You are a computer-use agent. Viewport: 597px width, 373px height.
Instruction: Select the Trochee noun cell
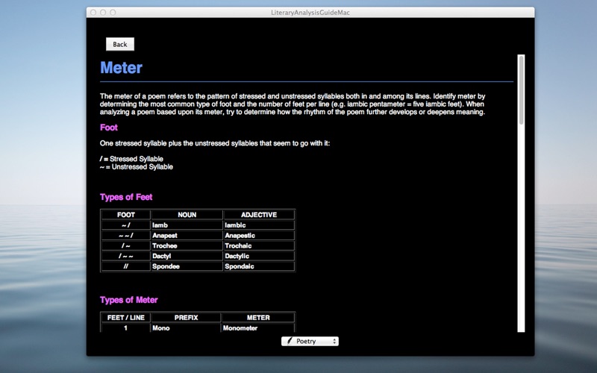point(187,245)
